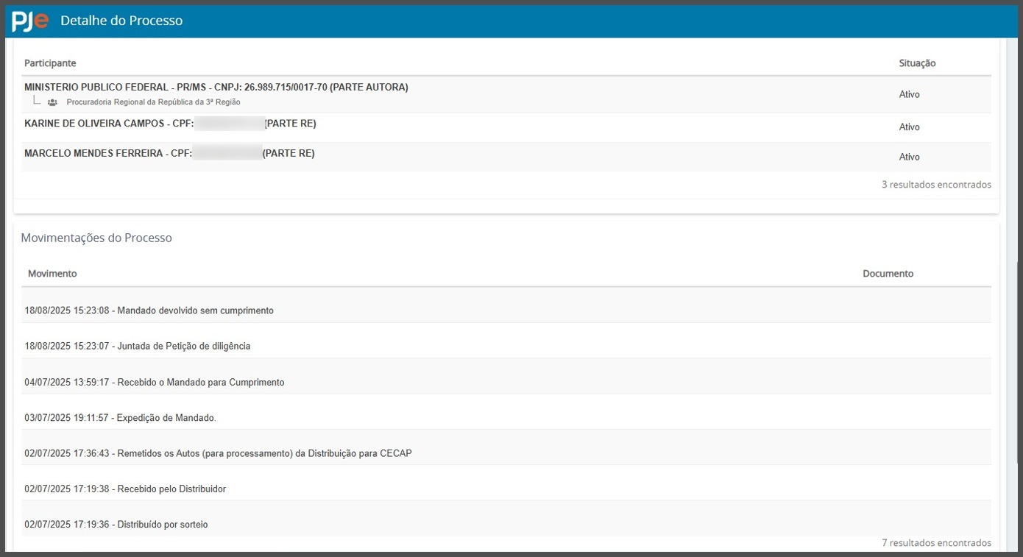The image size is (1023, 557).
Task: Open movement Mandado devolvido sem cumprimento
Action: coord(149,311)
